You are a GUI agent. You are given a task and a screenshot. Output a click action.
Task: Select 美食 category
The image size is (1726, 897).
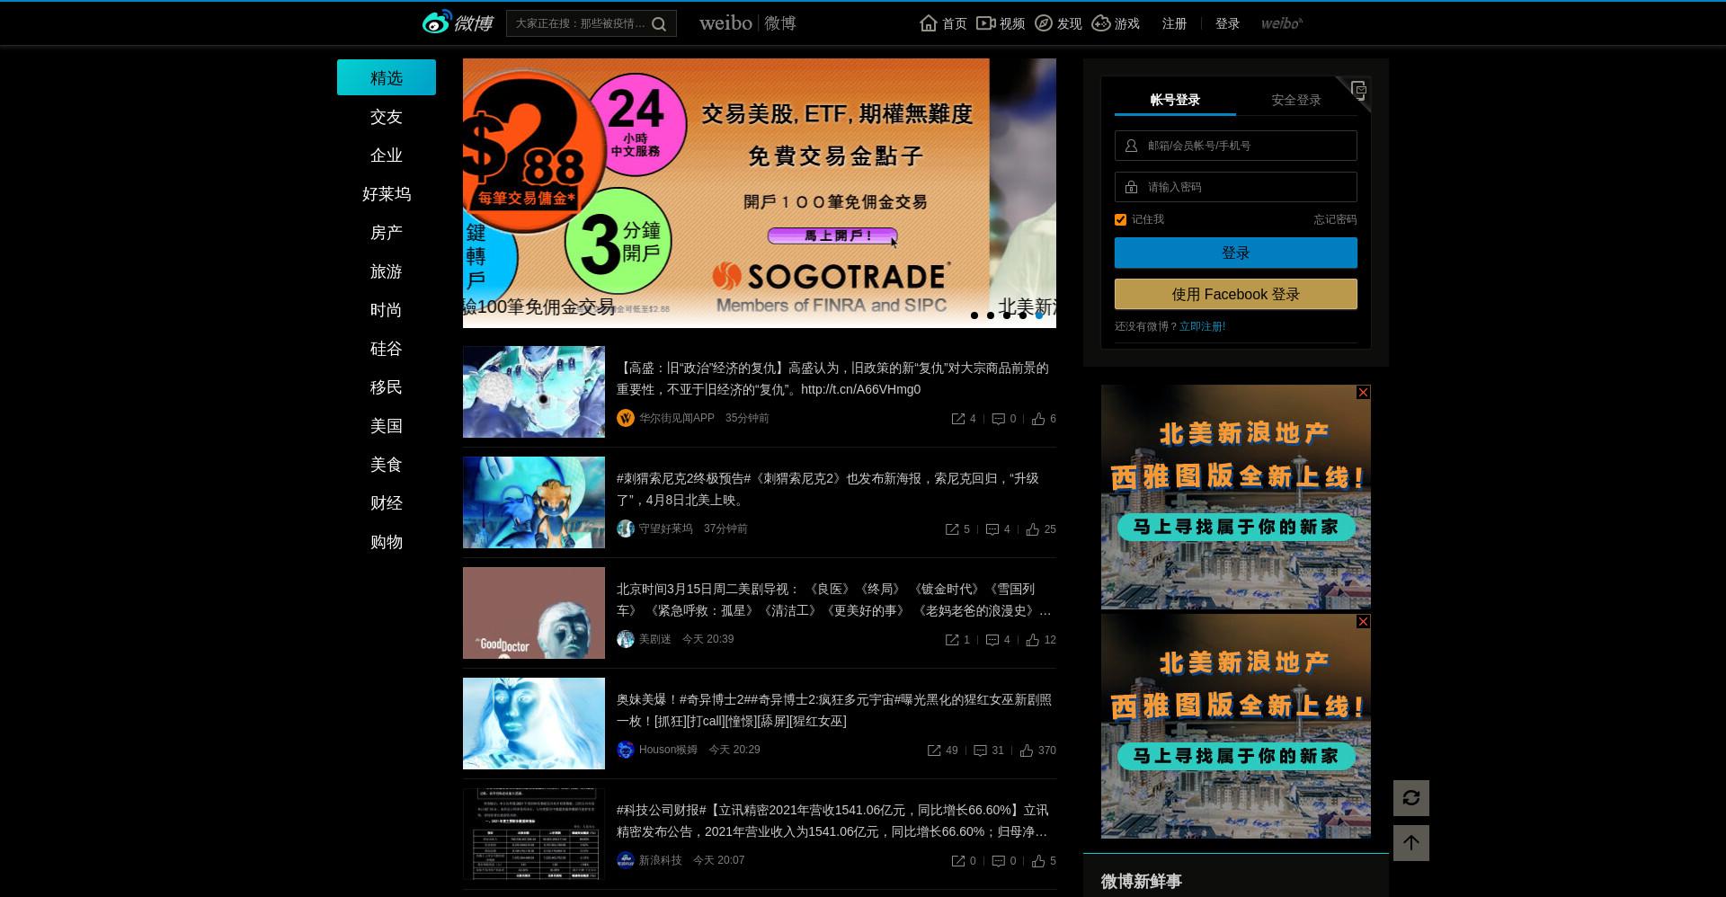(x=387, y=465)
